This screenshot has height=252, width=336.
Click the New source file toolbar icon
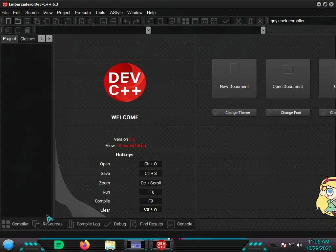pyautogui.click(x=8, y=21)
